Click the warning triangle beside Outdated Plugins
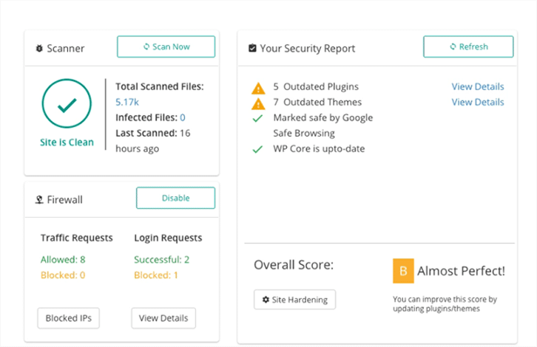The height and width of the screenshot is (347, 537). (258, 88)
